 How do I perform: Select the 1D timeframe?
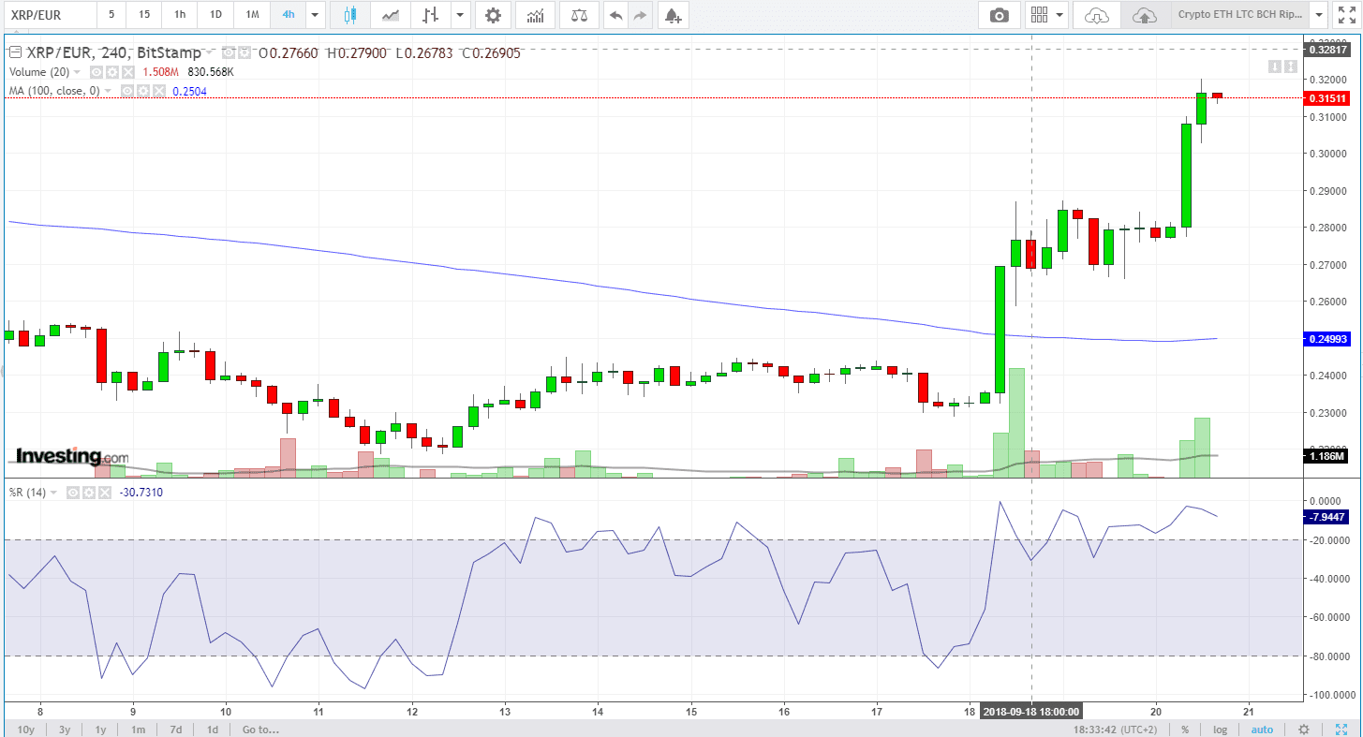point(215,15)
